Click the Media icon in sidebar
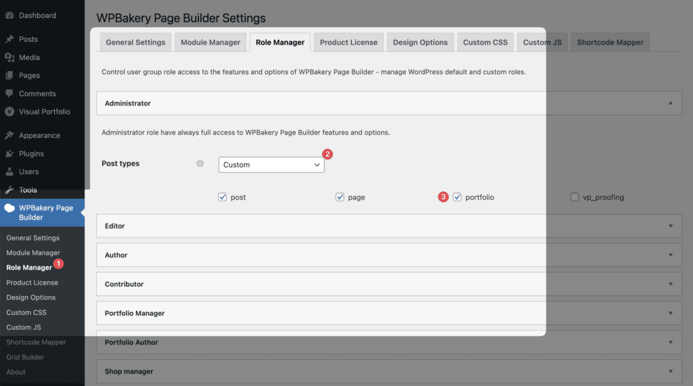693x386 pixels. pos(9,57)
